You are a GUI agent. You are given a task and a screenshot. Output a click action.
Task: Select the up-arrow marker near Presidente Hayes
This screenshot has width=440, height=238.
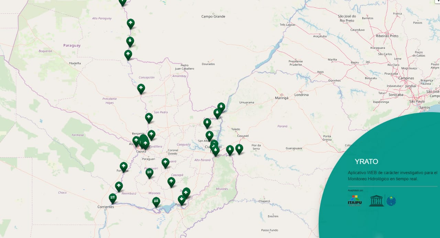[x=141, y=89]
